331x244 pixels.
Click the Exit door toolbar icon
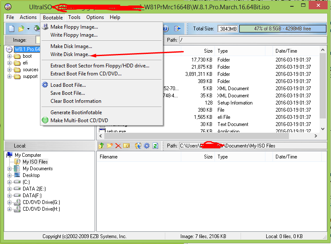pos(177,29)
